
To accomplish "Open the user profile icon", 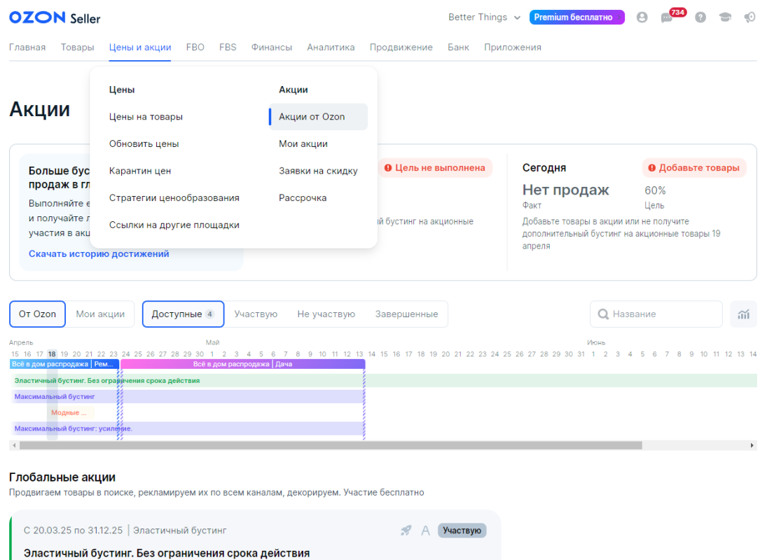I will coord(642,17).
